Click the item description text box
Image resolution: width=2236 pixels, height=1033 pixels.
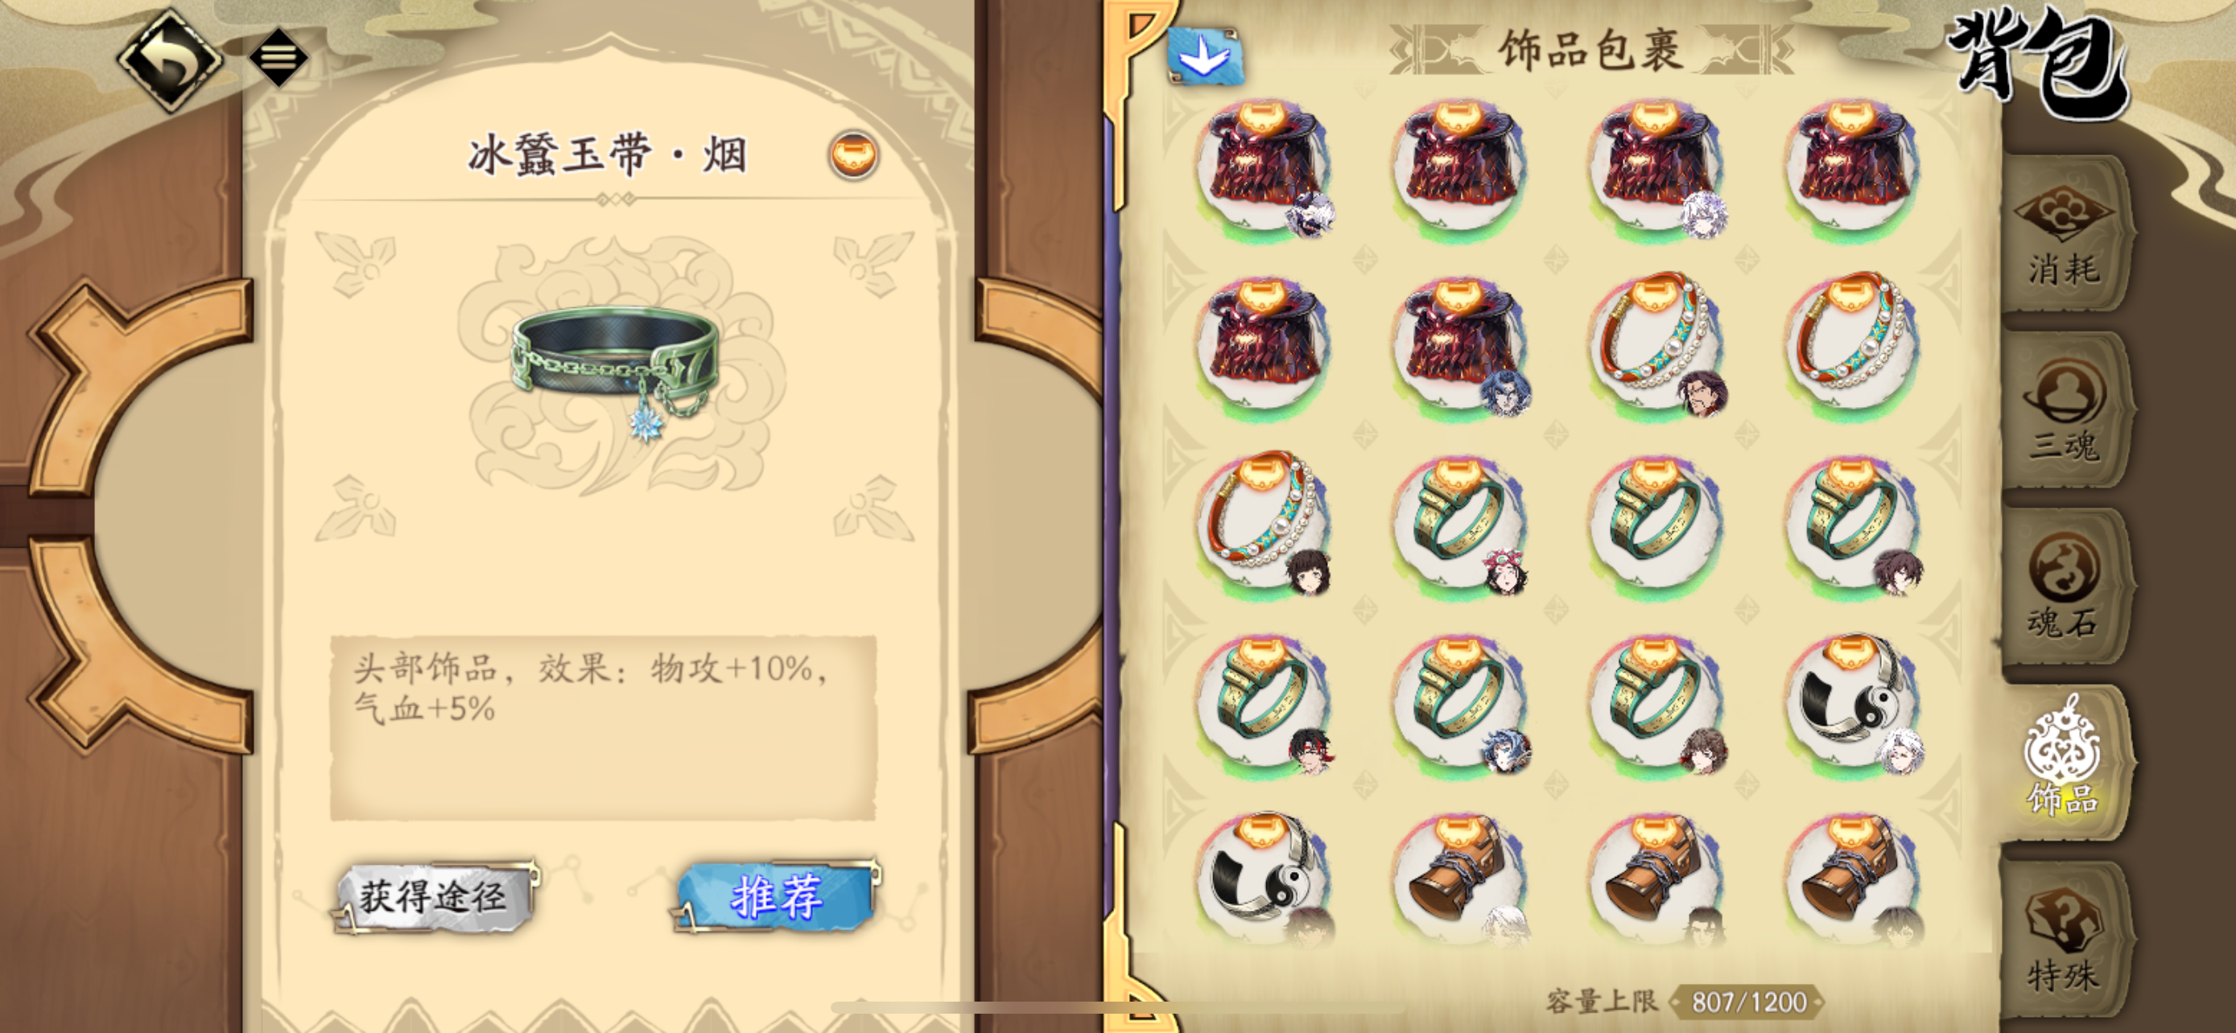point(603,726)
